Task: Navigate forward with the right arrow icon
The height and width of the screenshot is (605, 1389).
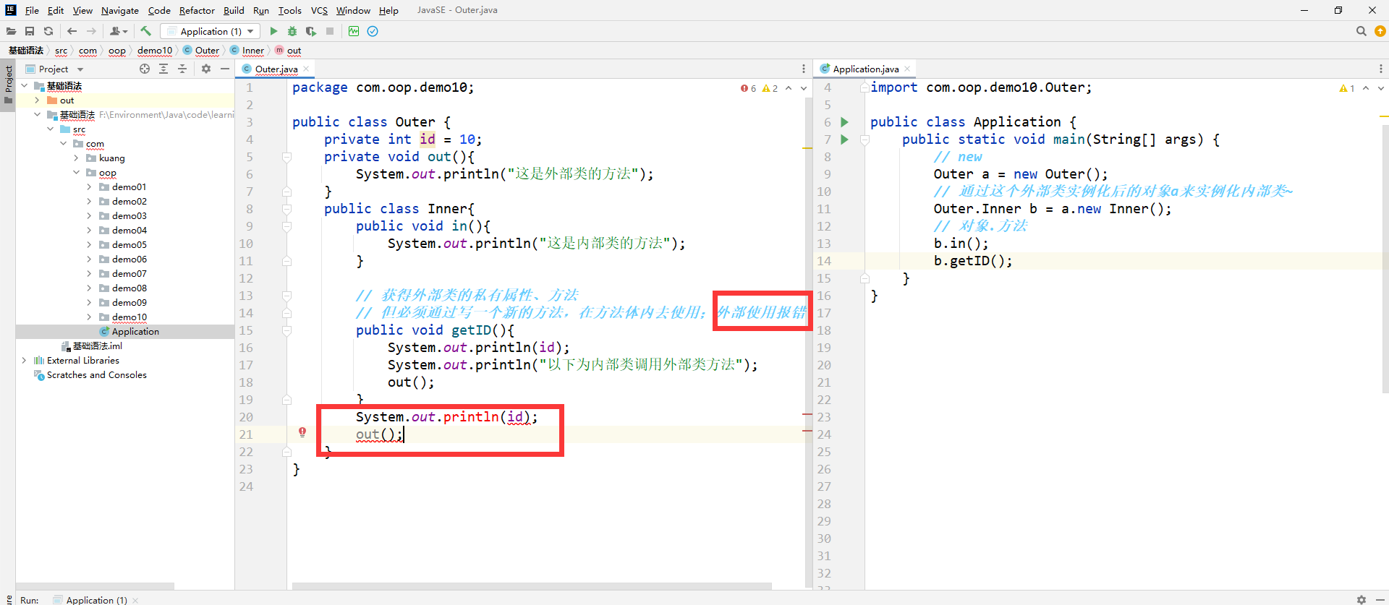Action: tap(91, 31)
